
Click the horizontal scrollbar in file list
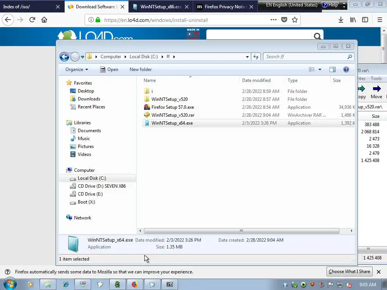[x=241, y=231]
